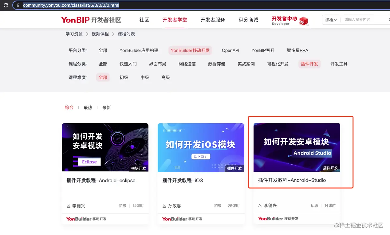Open the Developer Center logo link
The height and width of the screenshot is (235, 390).
click(290, 21)
